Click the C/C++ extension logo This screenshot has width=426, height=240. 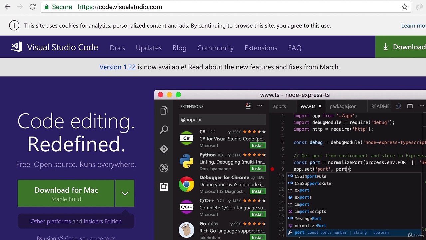(186, 207)
